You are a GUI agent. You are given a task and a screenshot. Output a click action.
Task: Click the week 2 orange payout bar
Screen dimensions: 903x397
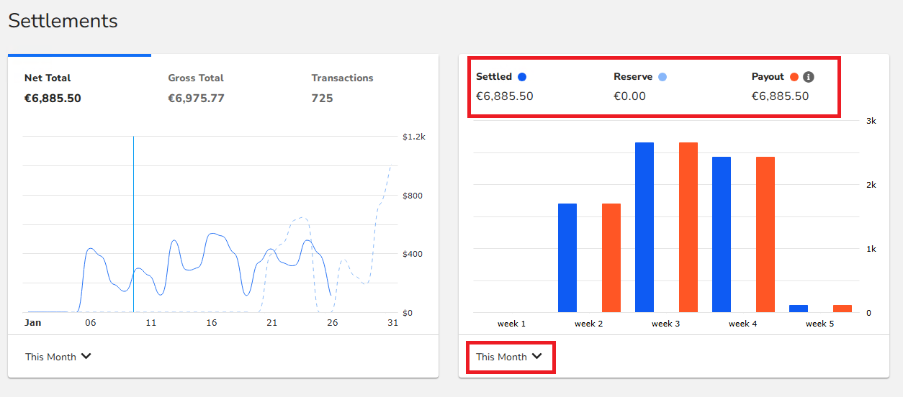pos(611,258)
